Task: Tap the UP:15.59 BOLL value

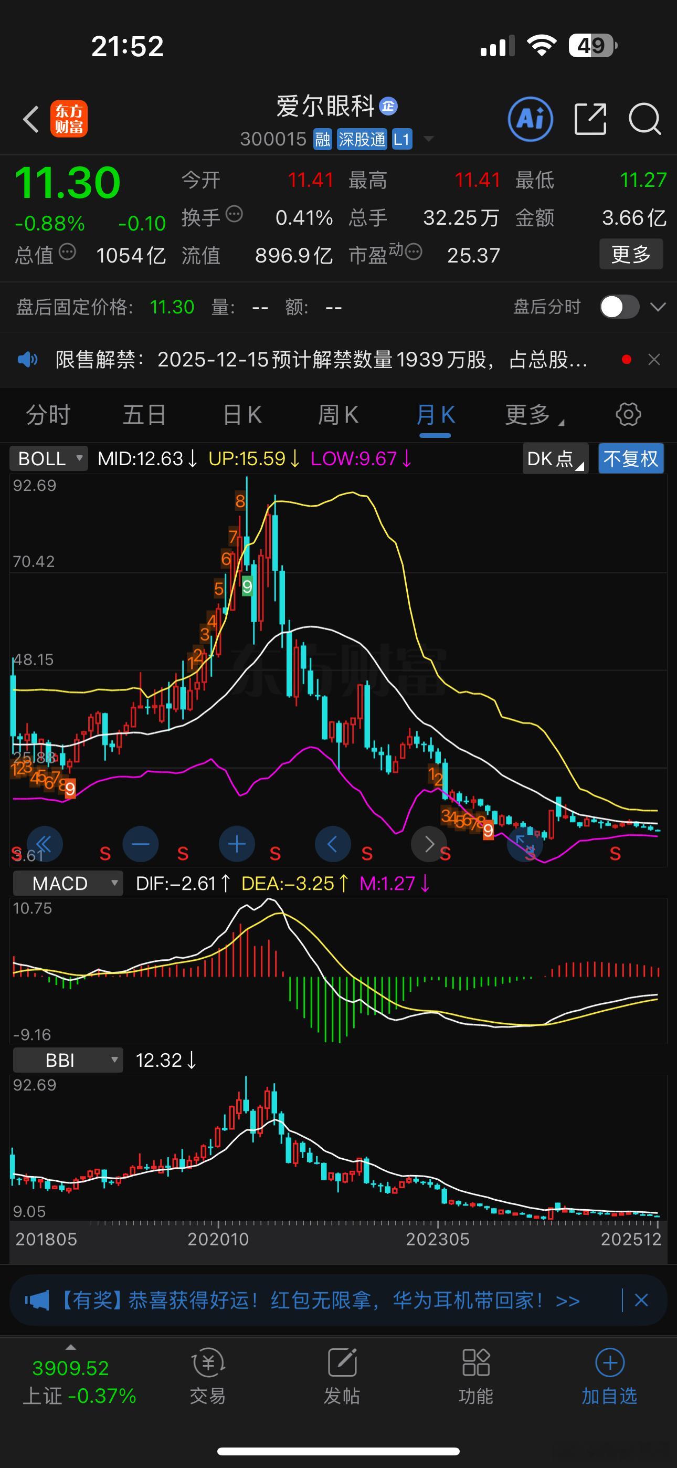Action: (x=253, y=458)
